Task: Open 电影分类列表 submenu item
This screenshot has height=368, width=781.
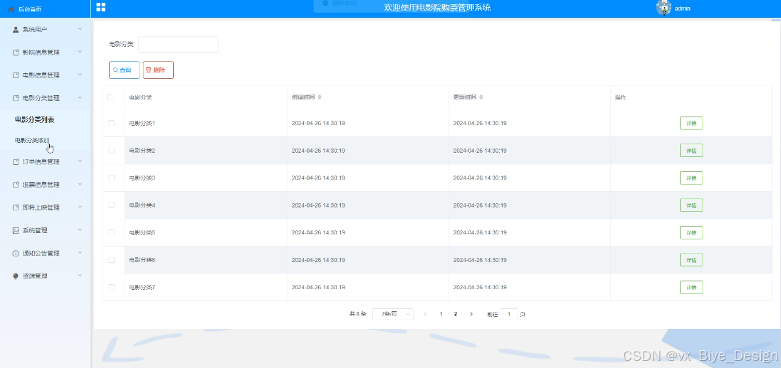Action: (x=34, y=120)
